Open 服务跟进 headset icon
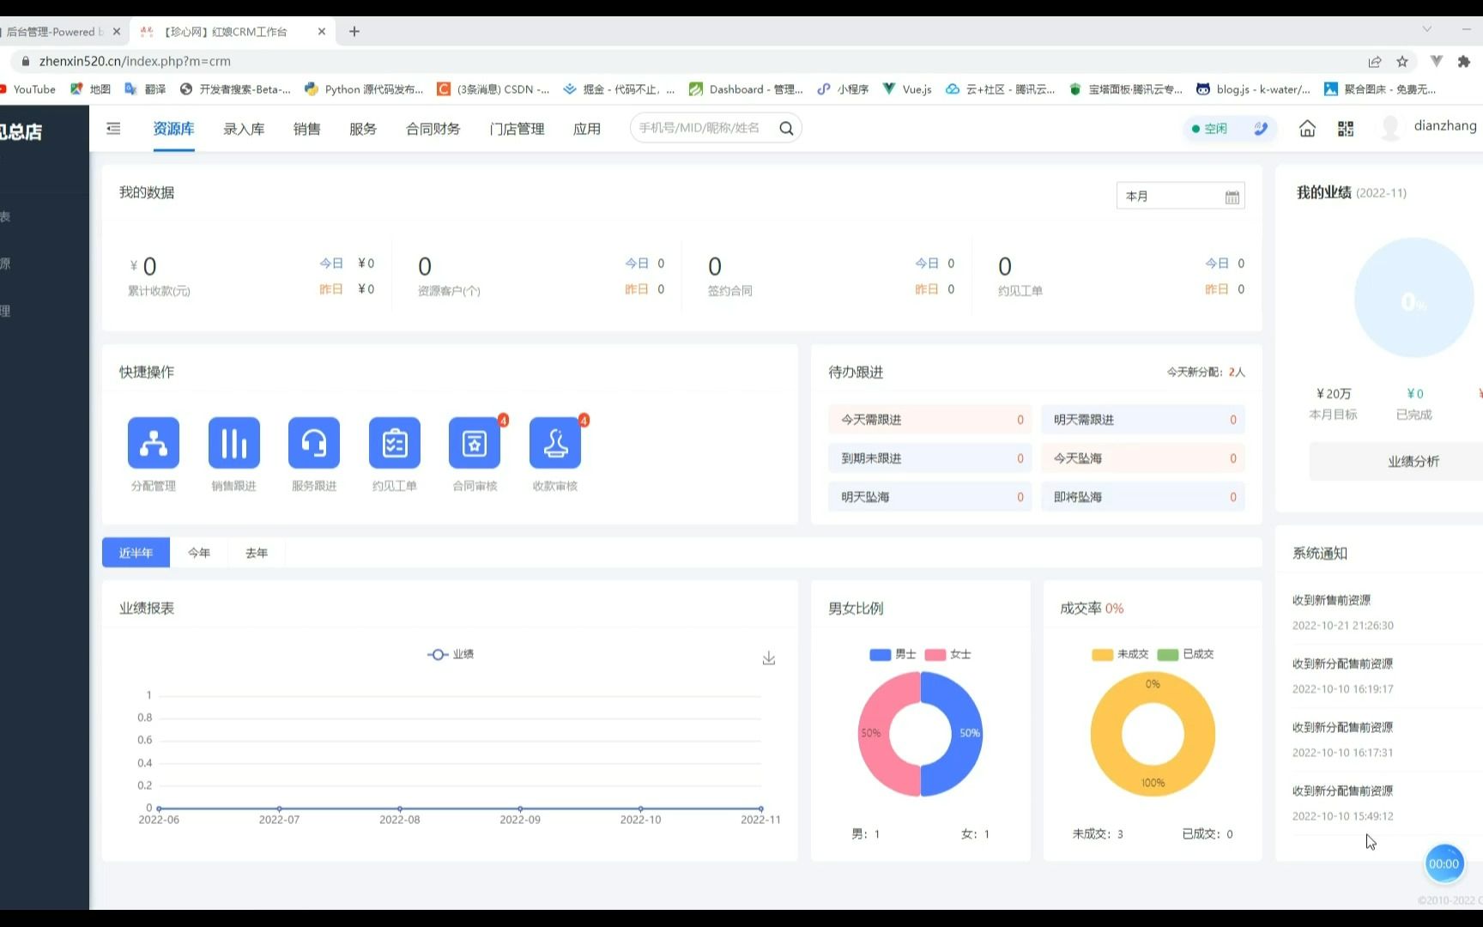Viewport: 1483px width, 927px height. (314, 443)
